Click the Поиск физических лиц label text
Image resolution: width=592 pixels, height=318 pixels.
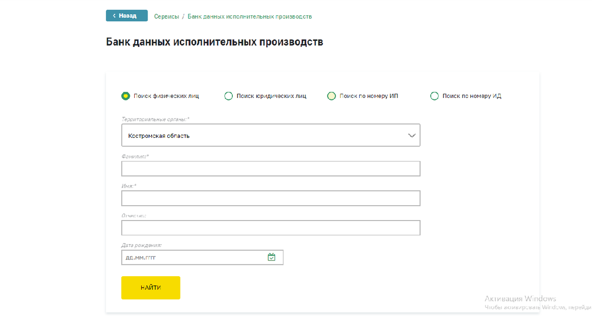pyautogui.click(x=166, y=96)
